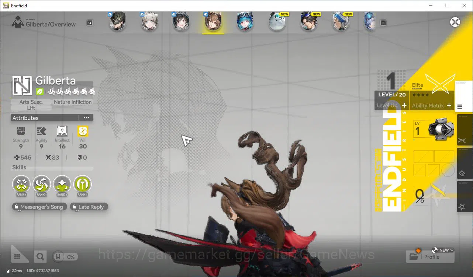View the locked Late Reply talent
The width and height of the screenshot is (473, 277).
click(x=89, y=207)
